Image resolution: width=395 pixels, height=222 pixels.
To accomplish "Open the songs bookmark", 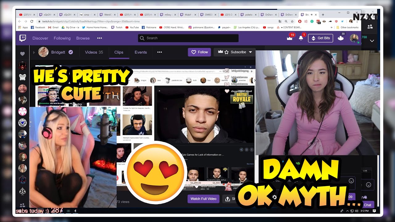I will [268, 27].
